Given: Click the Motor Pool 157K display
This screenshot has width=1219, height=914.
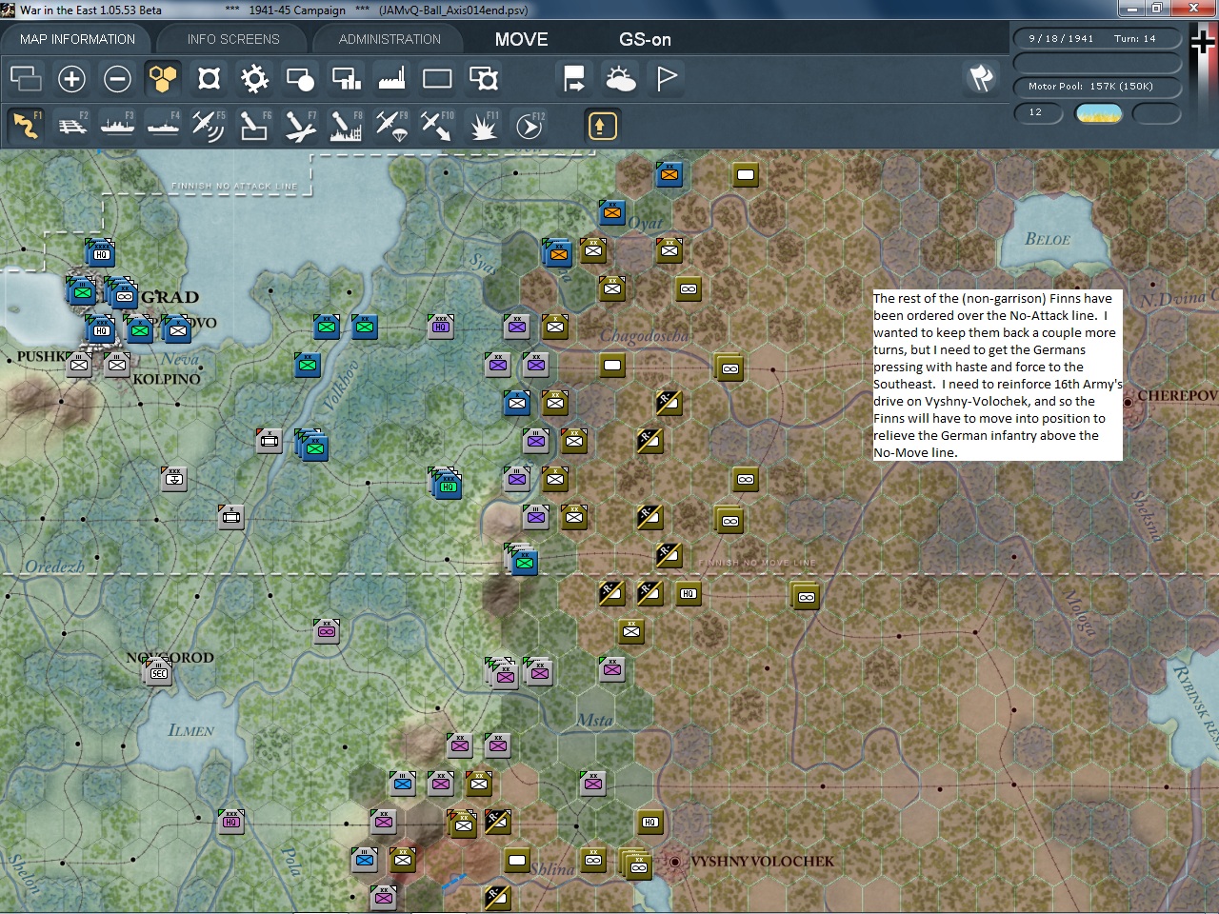Looking at the screenshot, I should [1097, 87].
